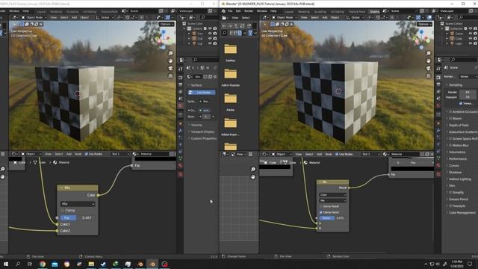Open Slot 1 dropdown in left node editor
The image size is (478, 269).
point(119,154)
